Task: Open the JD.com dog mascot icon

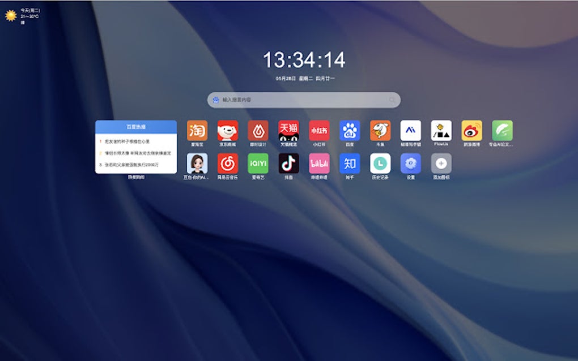Action: [227, 130]
